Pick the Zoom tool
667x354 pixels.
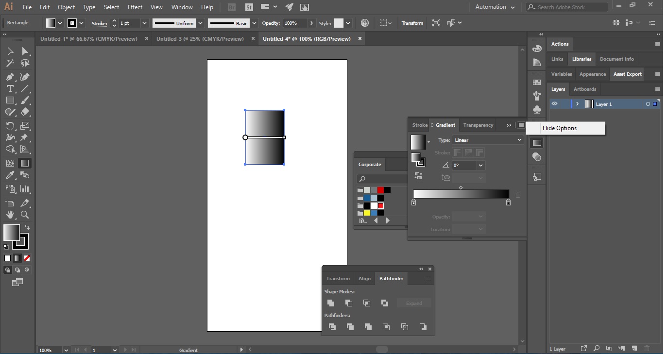(x=25, y=215)
